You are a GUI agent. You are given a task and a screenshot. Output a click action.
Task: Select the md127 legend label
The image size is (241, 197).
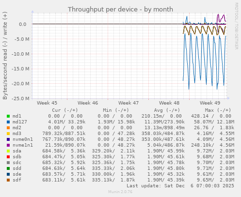coord(20,122)
